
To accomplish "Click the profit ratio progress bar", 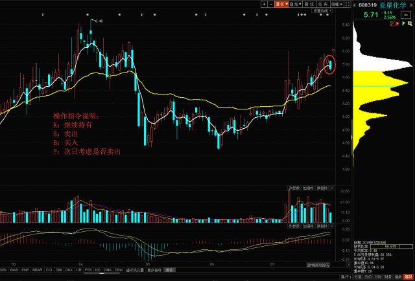I will 391,246.
